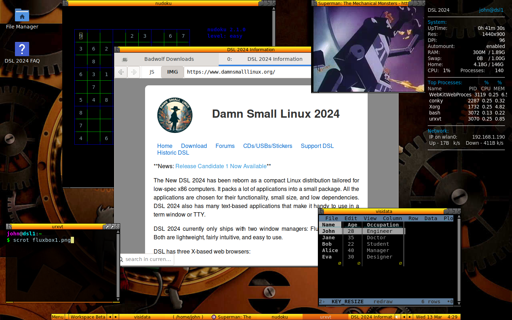Click the Workspace Beta label in taskbar
The height and width of the screenshot is (320, 512).
88,317
